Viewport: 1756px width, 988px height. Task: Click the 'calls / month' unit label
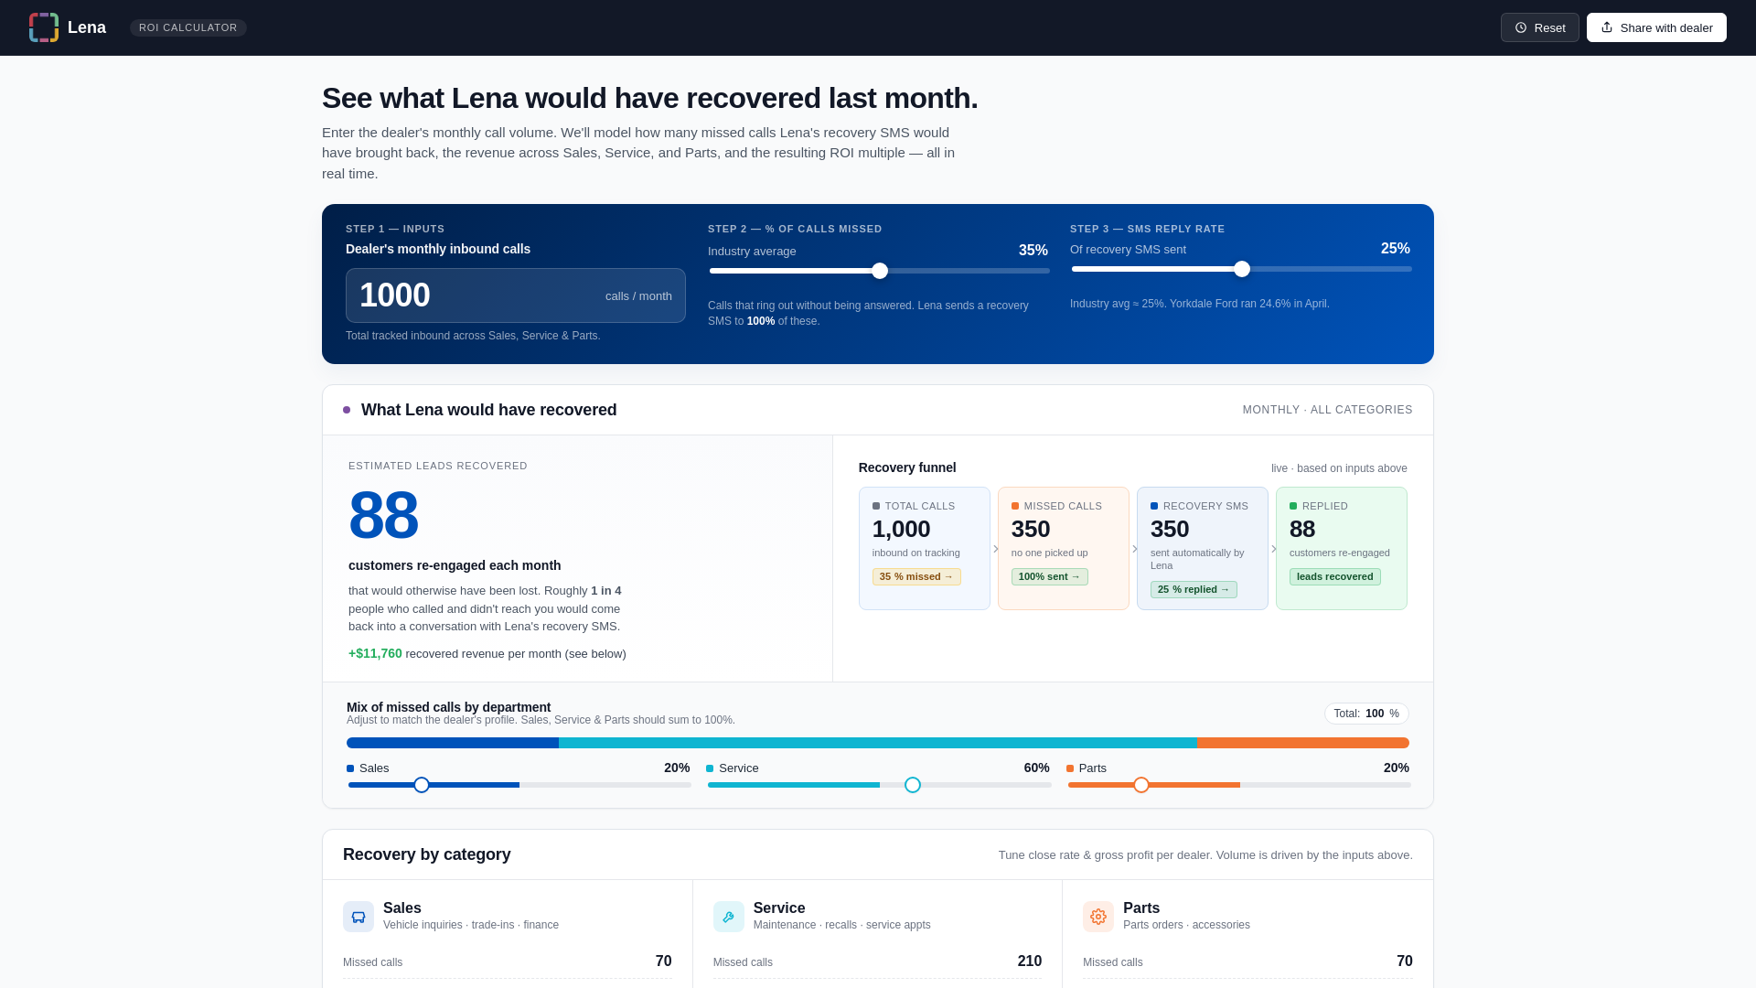pyautogui.click(x=638, y=295)
